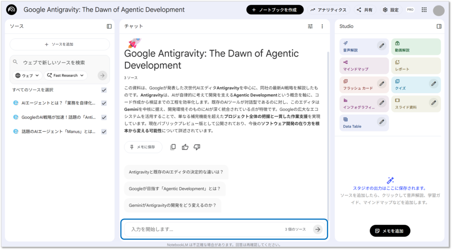Uncheck the AIエージェントとは? source checkbox
This screenshot has height=250, width=452.
tap(104, 103)
